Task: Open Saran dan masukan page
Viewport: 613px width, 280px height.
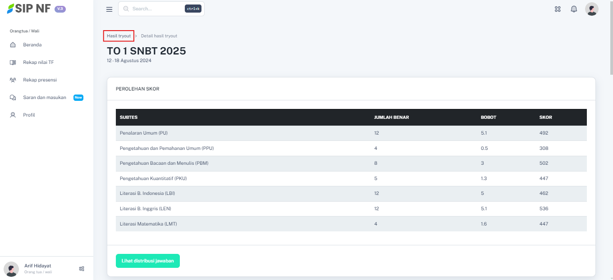Action: [45, 98]
